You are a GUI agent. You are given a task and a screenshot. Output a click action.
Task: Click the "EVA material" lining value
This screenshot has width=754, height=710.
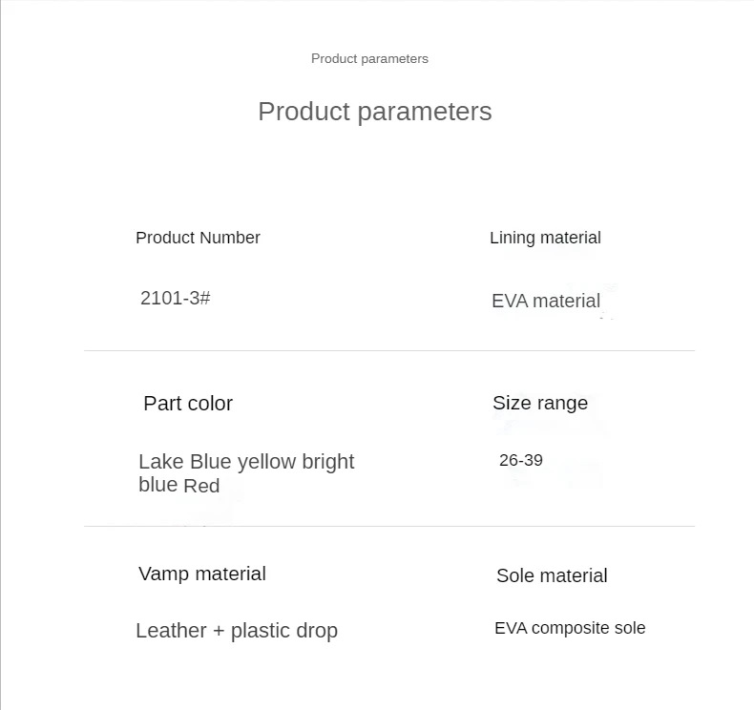tap(545, 302)
